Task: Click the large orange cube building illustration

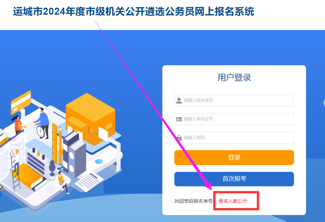Action: [90, 119]
